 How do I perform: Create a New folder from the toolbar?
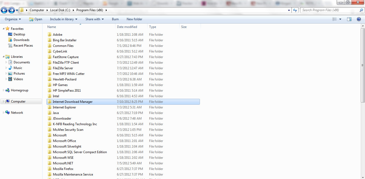(x=134, y=19)
